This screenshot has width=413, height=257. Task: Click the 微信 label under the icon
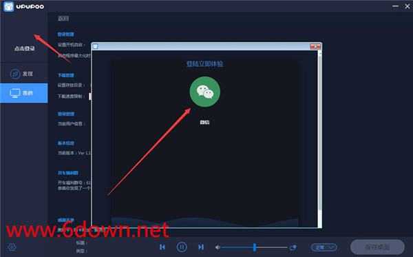coord(204,123)
